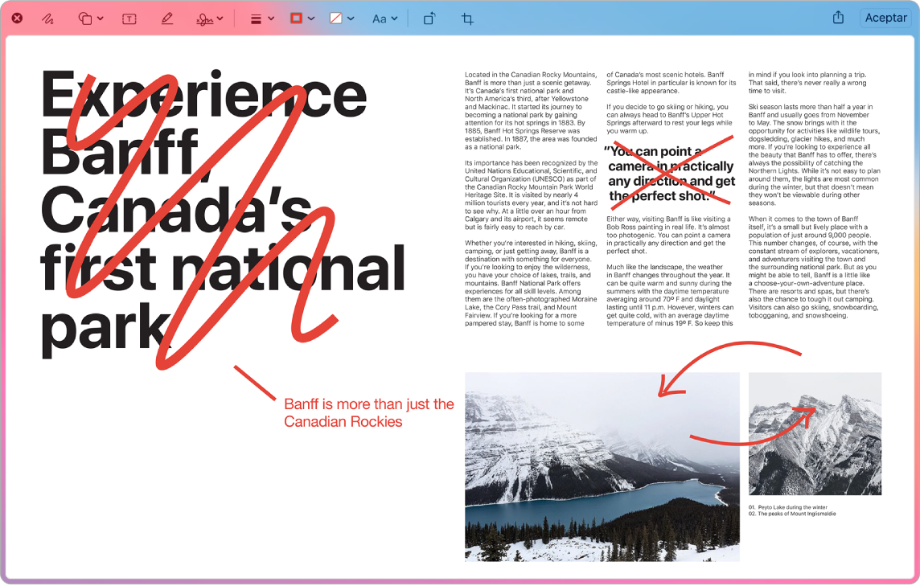Click the red Border Color swatch
The width and height of the screenshot is (920, 586).
[296, 18]
